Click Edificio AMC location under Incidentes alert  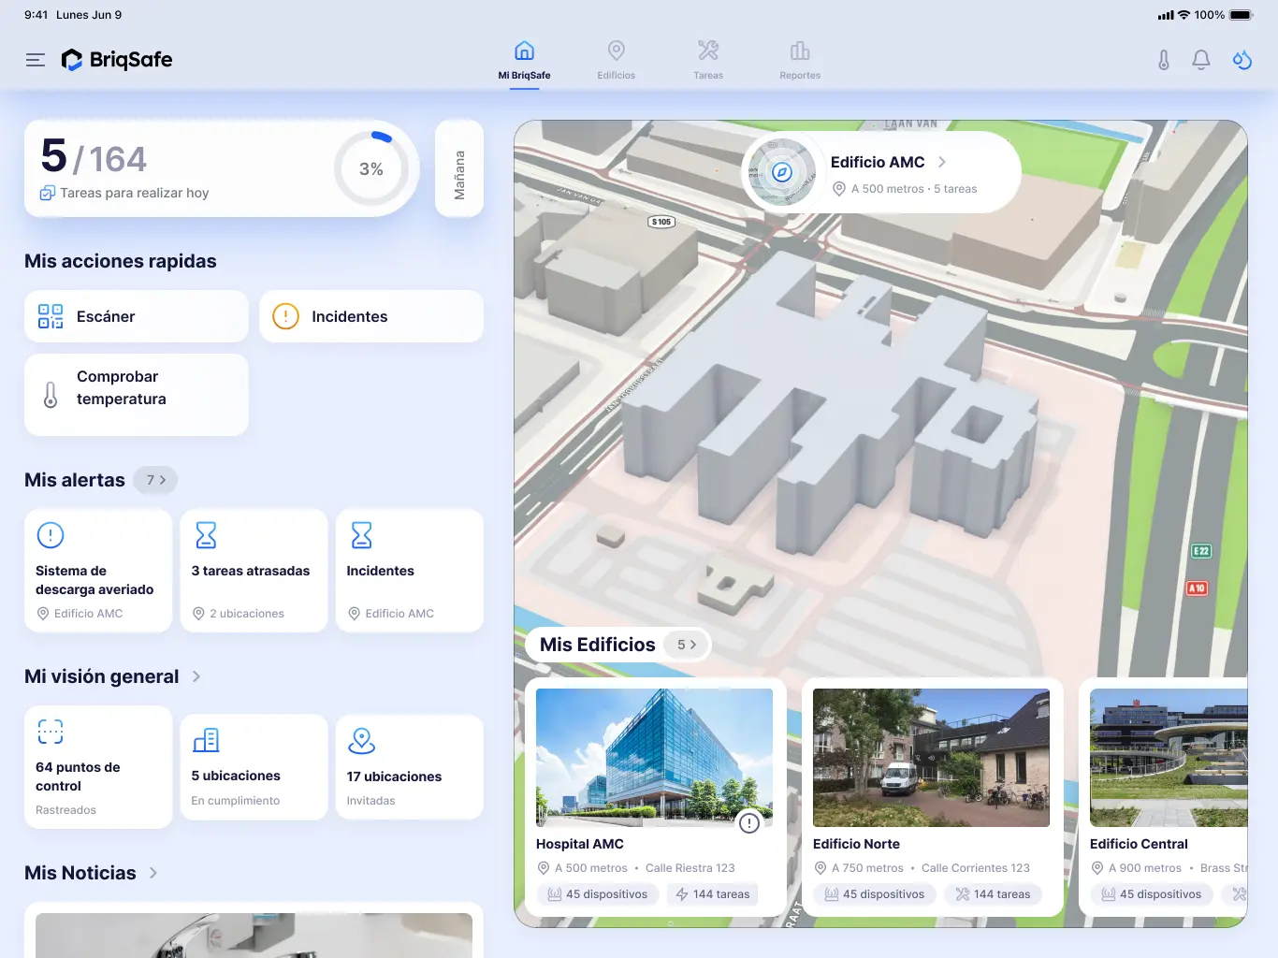(x=399, y=614)
